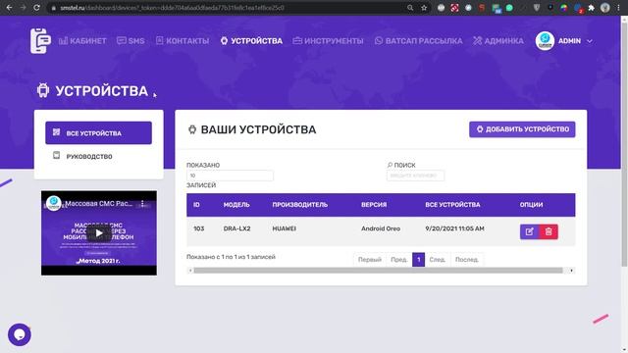Click the browser address bar URL
This screenshot has width=628, height=353.
[x=173, y=8]
